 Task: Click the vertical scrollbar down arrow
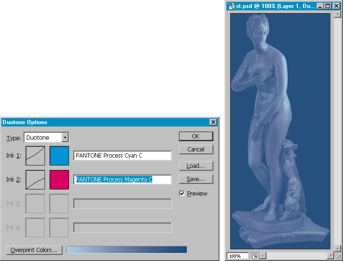[x=337, y=248]
